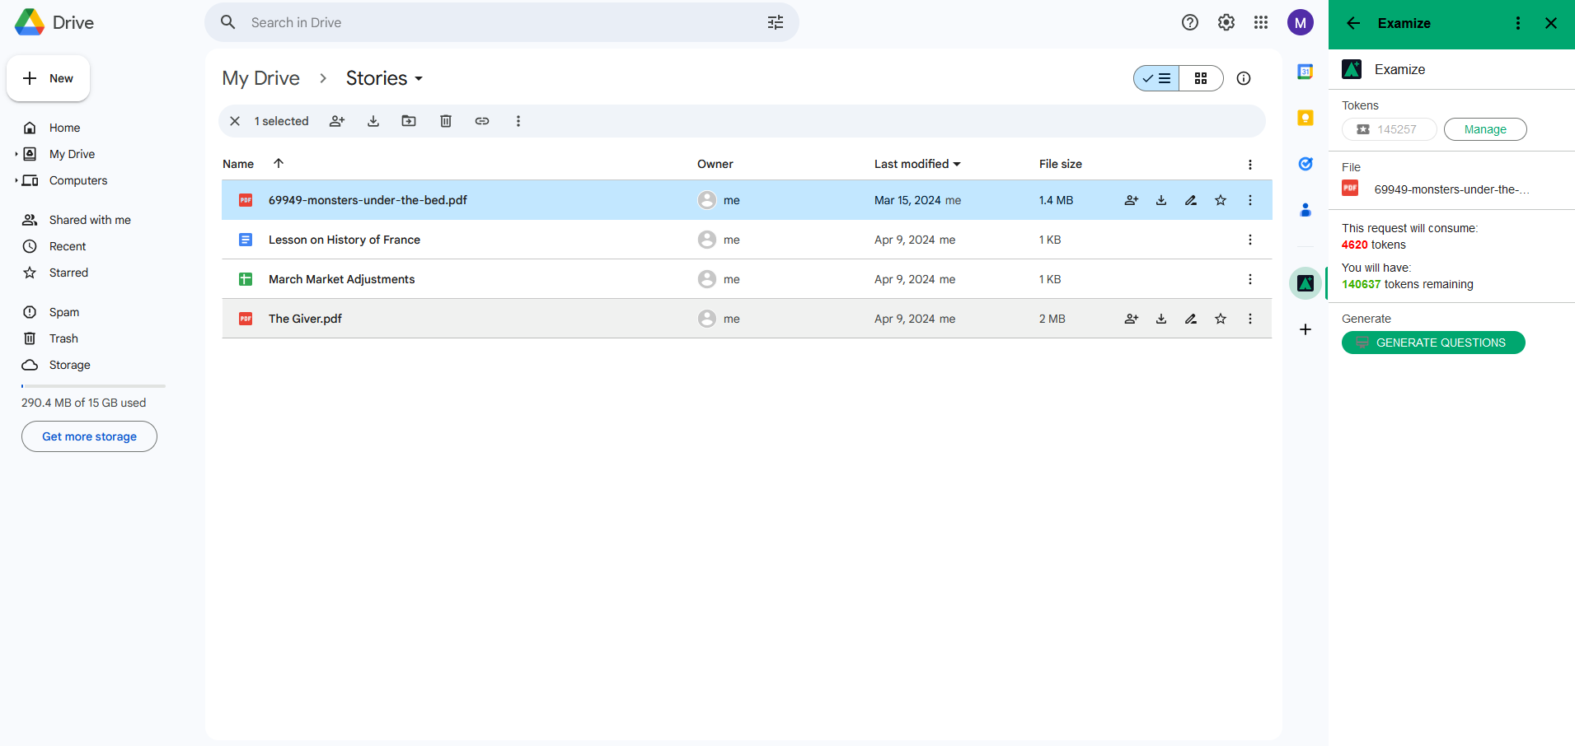The image size is (1575, 746).
Task: Close the Examize side panel
Action: [x=1551, y=23]
